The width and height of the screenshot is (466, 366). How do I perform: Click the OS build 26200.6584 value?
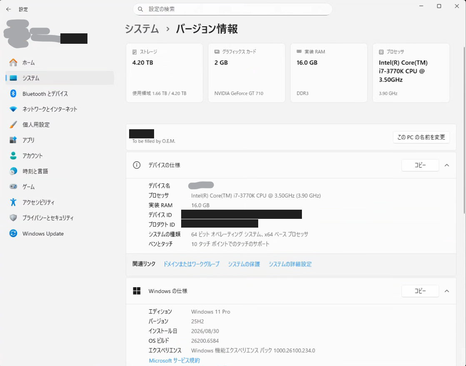[205, 341]
